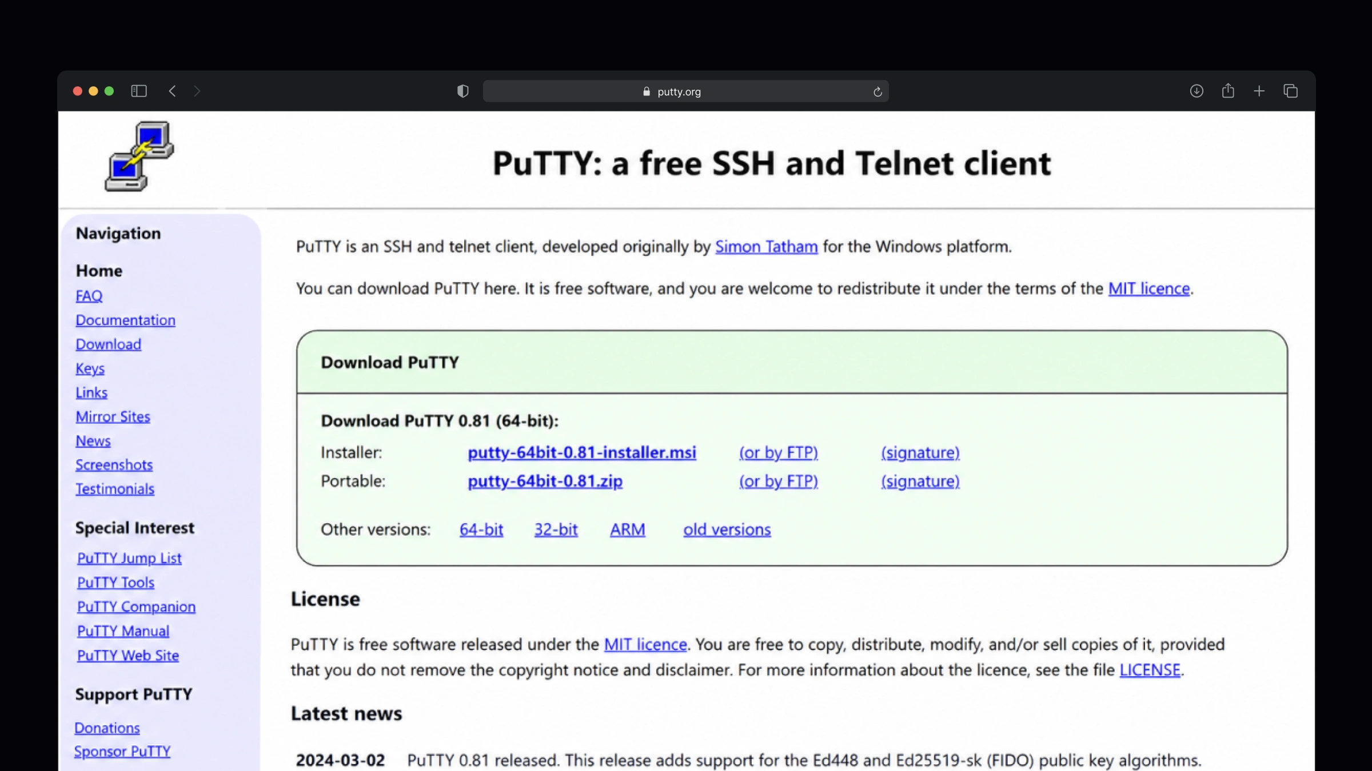Click the PuTTY computers logo

pos(139,156)
